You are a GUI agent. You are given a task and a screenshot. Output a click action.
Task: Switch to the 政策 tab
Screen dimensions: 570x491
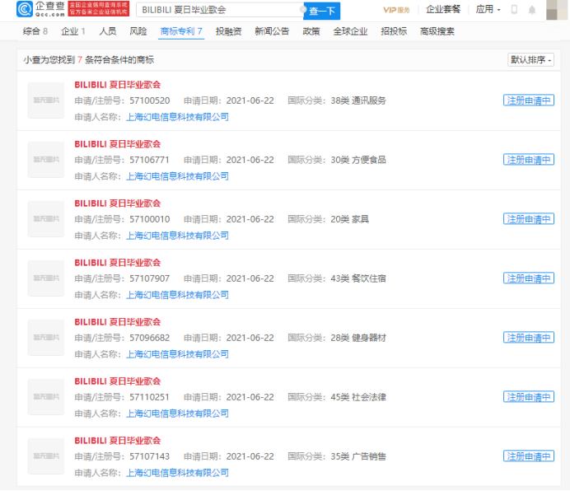[311, 31]
